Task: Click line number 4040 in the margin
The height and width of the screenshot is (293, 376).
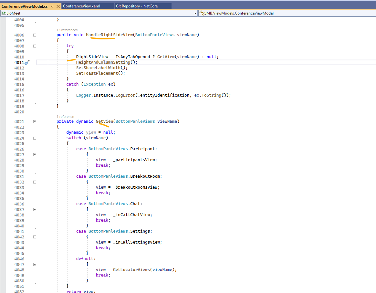Action: pos(19,225)
